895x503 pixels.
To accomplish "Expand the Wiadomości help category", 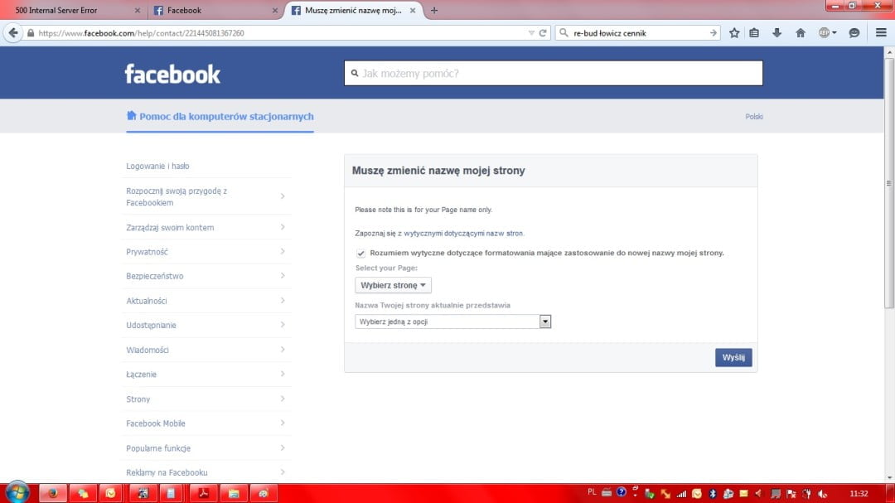I will pyautogui.click(x=206, y=350).
